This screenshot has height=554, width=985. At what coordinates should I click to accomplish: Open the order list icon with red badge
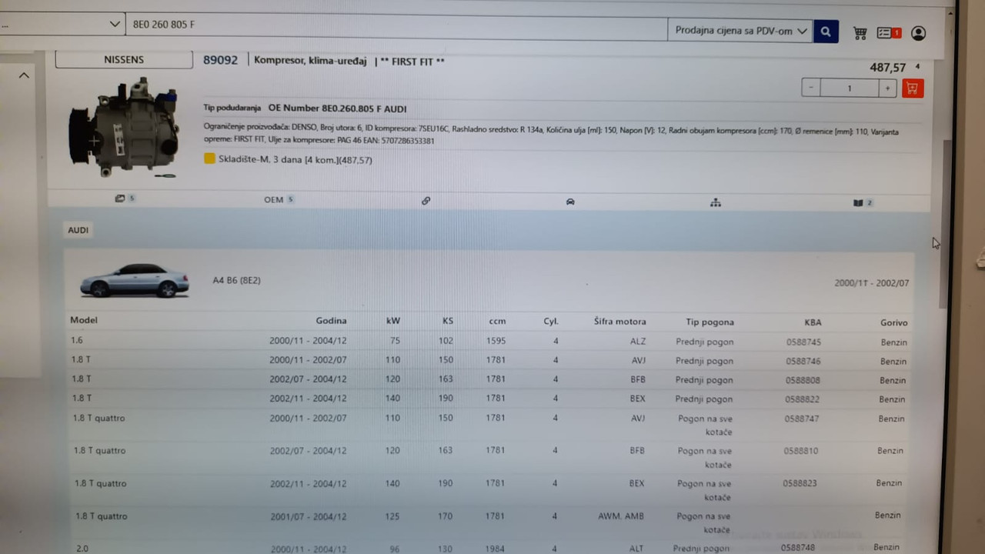point(889,33)
